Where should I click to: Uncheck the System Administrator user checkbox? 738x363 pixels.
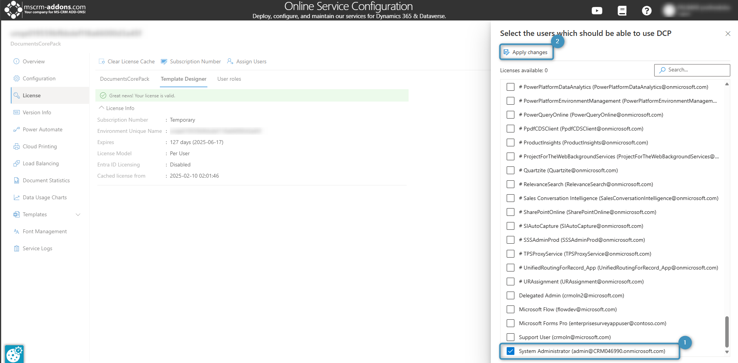click(510, 351)
